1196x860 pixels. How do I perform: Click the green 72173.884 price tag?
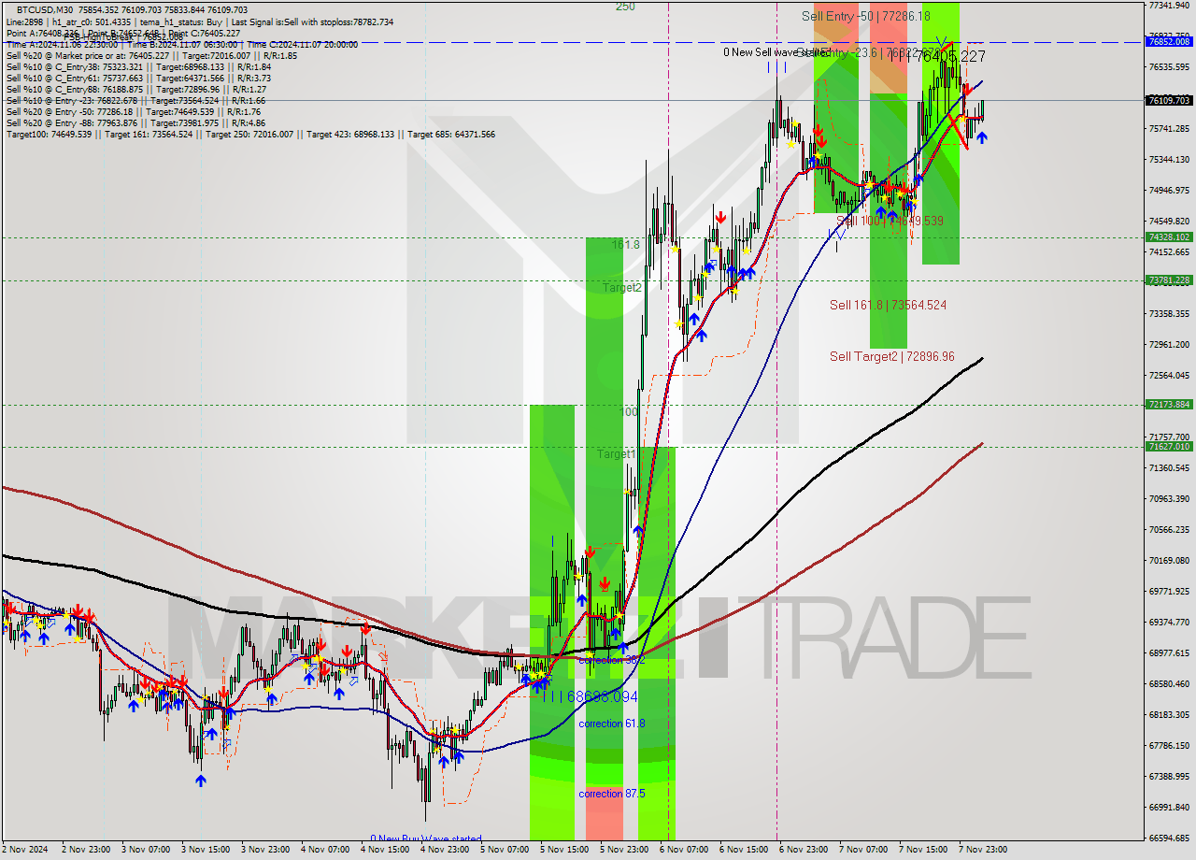pyautogui.click(x=1169, y=405)
